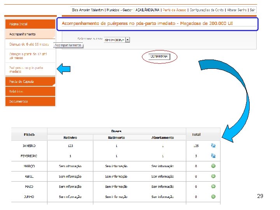Click the CONFIRMAR button
Screen dimensions: 280x210
[159, 57]
